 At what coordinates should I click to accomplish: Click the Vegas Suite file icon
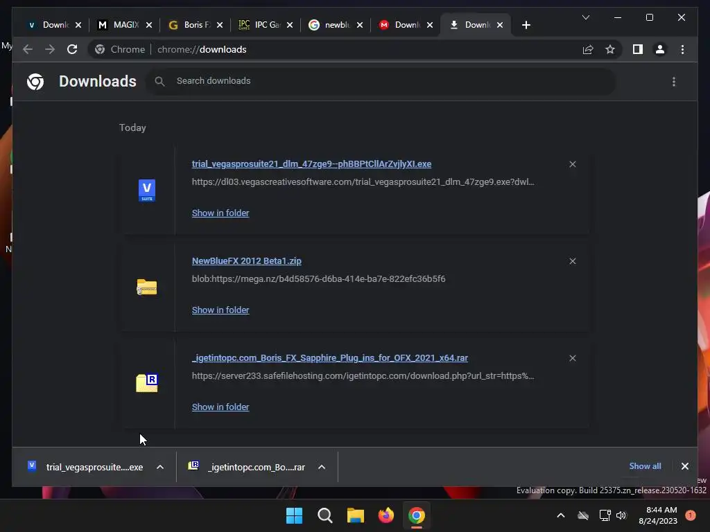147,190
